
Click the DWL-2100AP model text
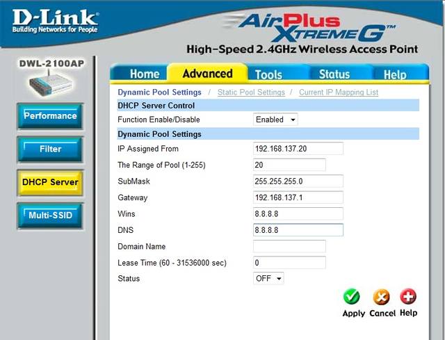pyautogui.click(x=51, y=63)
